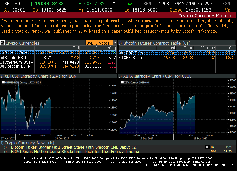Select the Ethereum BSTP row
Image resolution: width=237 pixels, height=171 pixels.
58,62
